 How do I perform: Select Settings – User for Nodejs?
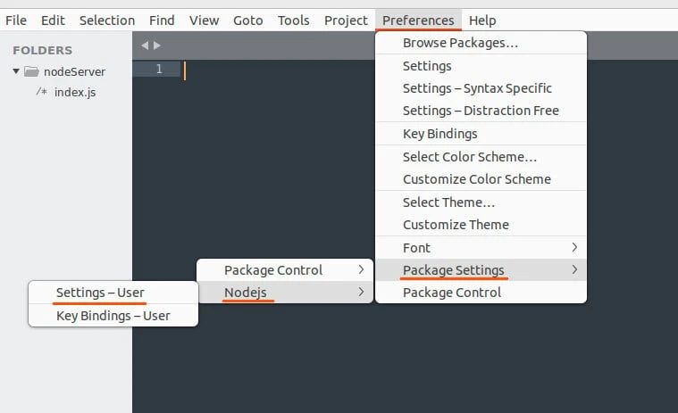pyautogui.click(x=100, y=292)
